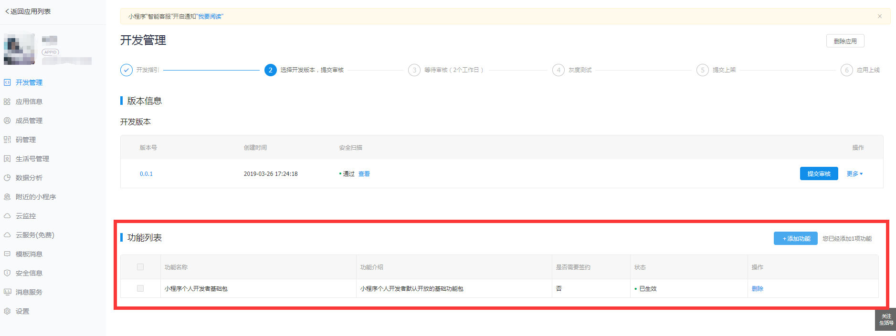Open 模板消息 in the sidebar
896x336 pixels.
tap(29, 254)
